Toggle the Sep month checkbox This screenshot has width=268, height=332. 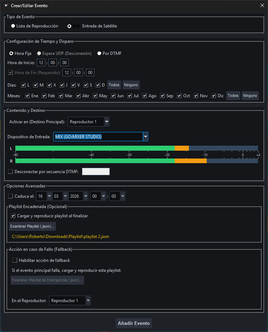tap(162, 96)
